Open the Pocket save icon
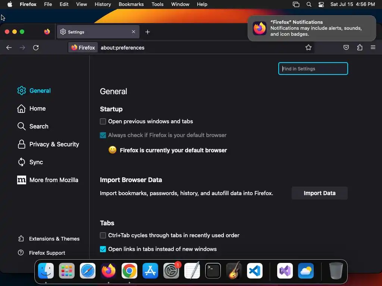This screenshot has width=382, height=286. tap(346, 47)
